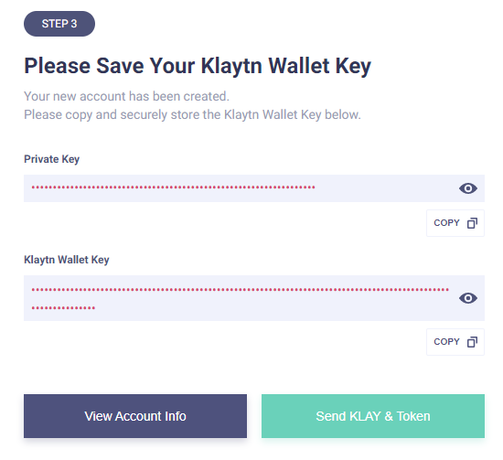
Task: Click the word COPY under Private Key
Action: click(x=446, y=223)
